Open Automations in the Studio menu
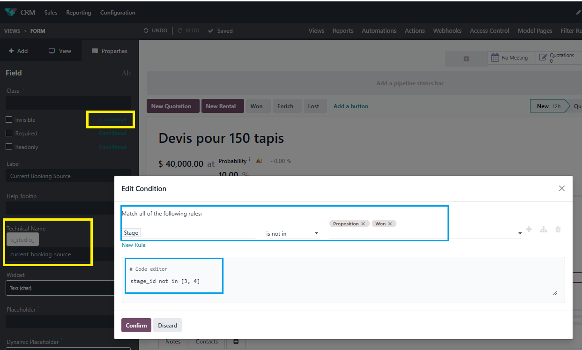This screenshot has height=350, width=582. click(379, 30)
